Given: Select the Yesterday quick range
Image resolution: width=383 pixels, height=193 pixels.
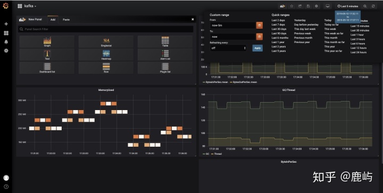Looking at the screenshot, I should (299, 20).
